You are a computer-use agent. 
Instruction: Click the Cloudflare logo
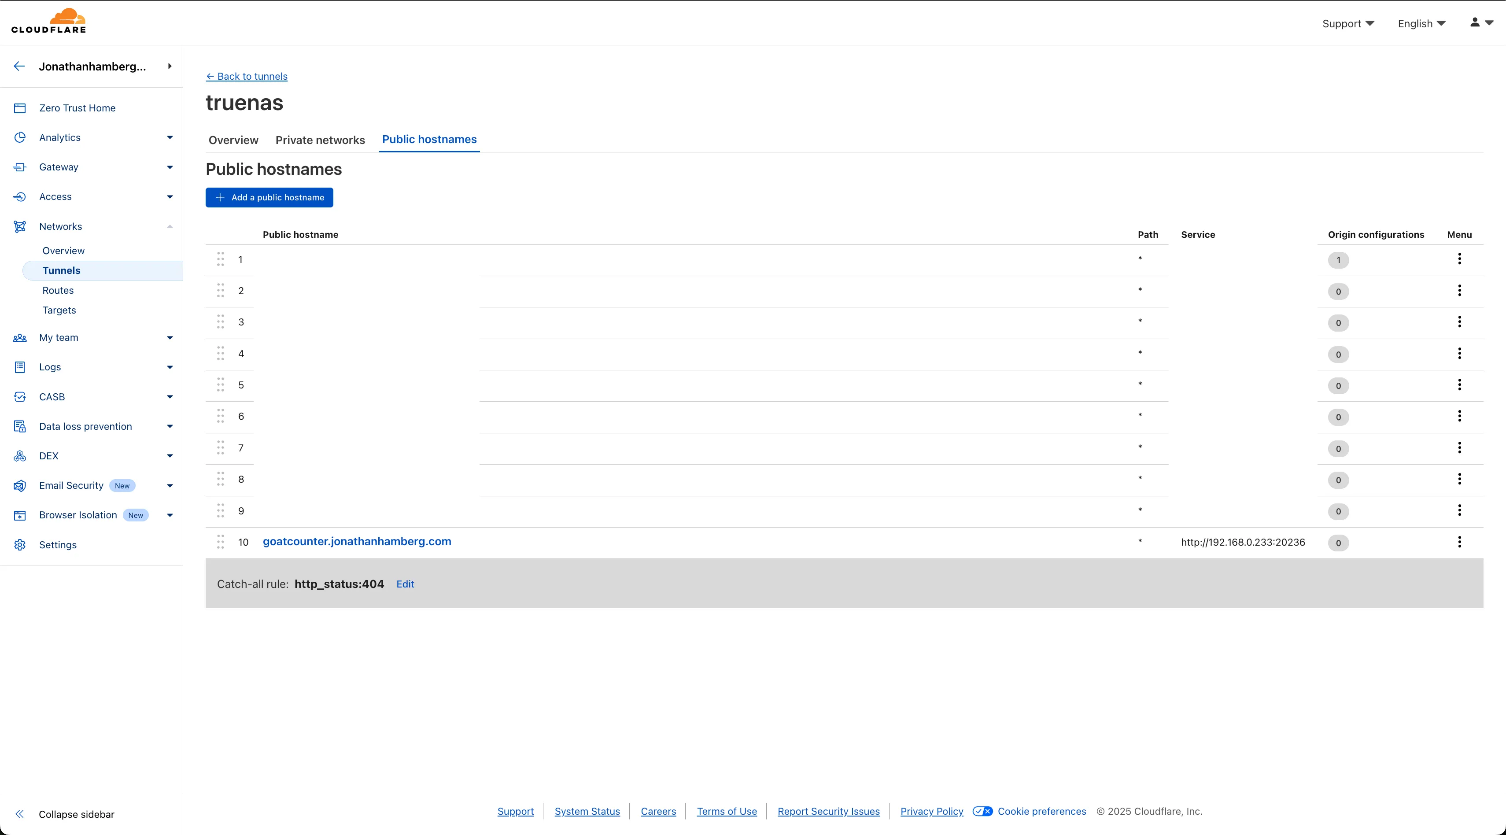[x=48, y=21]
